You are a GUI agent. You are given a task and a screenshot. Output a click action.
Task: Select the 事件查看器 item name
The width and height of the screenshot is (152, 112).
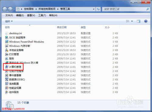coord(15,75)
